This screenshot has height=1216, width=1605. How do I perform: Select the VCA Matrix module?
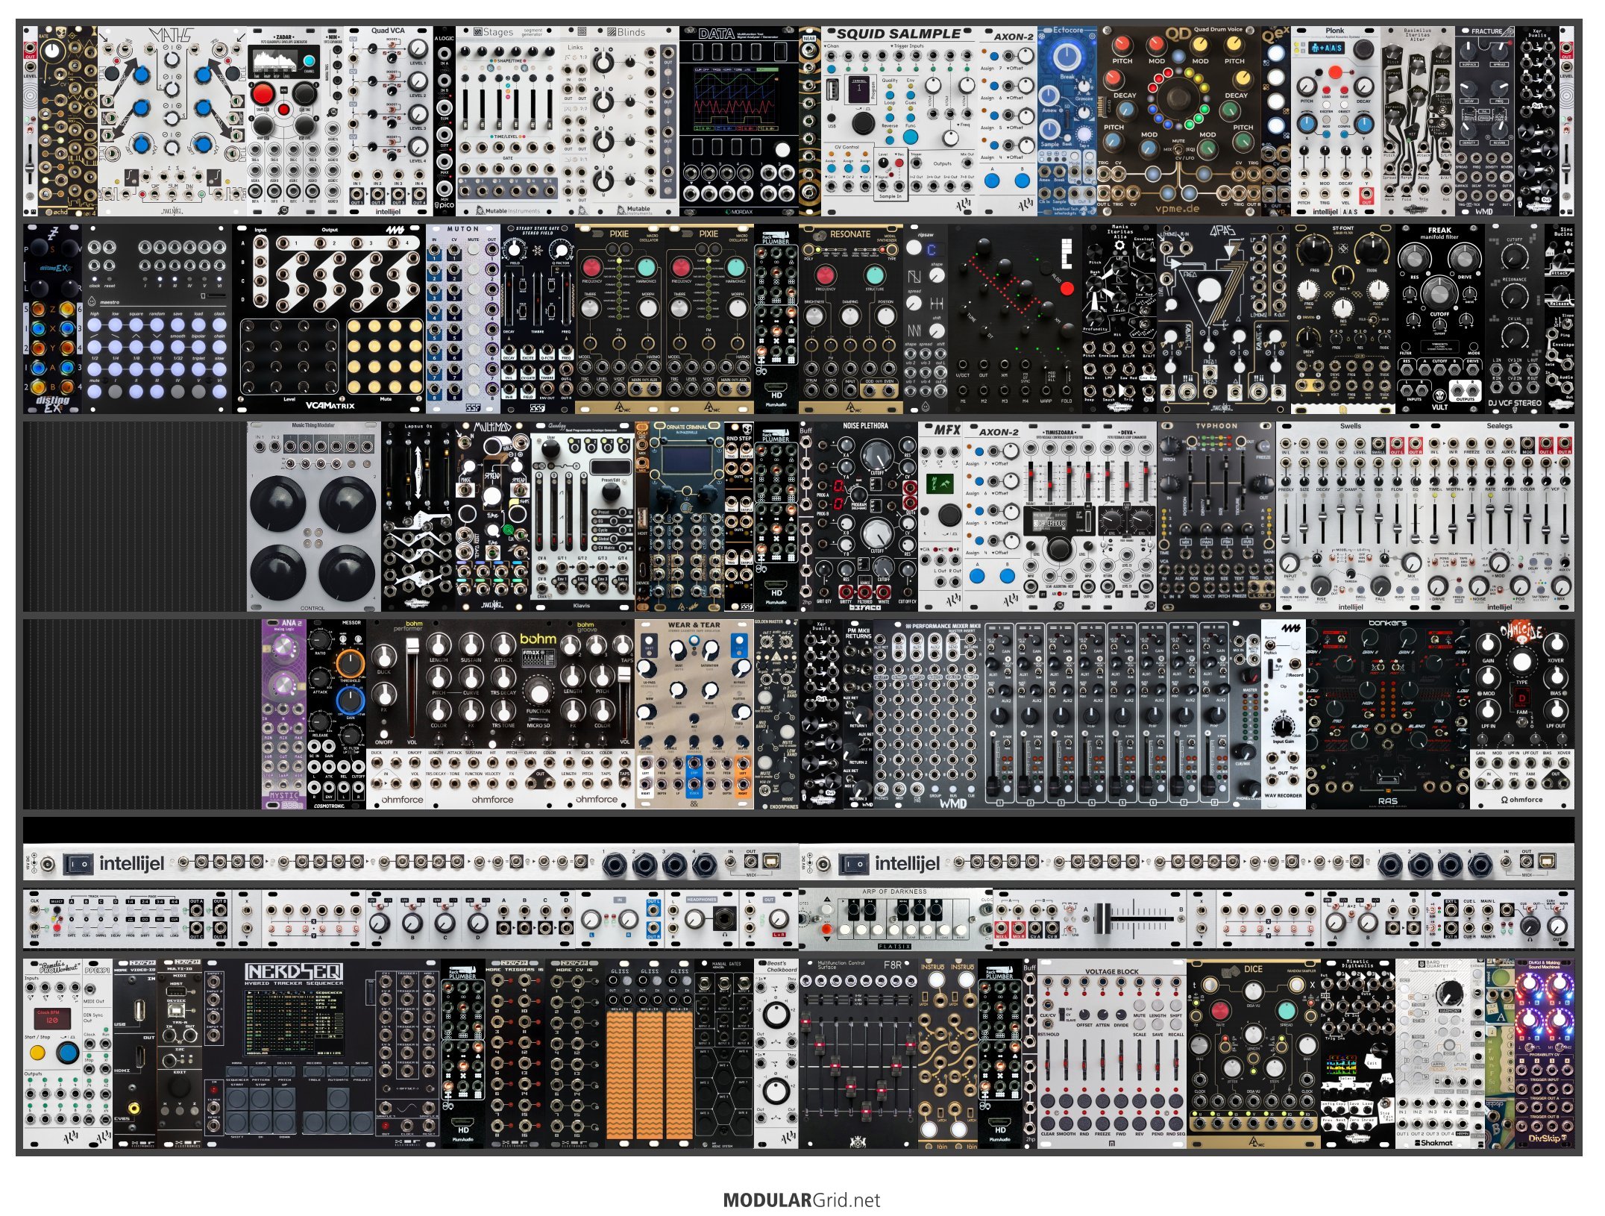pos(328,319)
